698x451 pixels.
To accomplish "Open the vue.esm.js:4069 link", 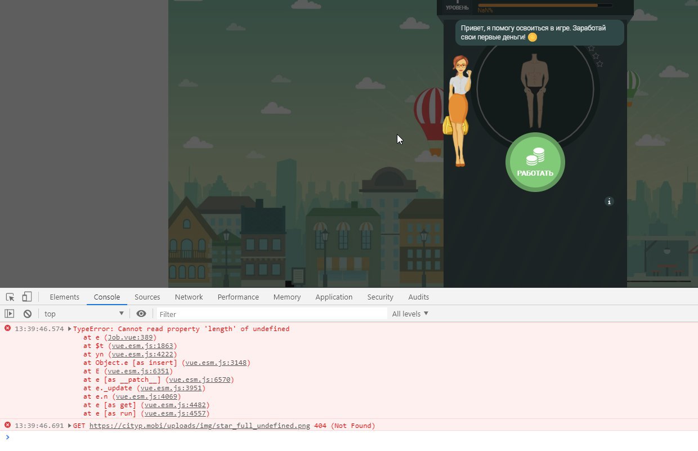I will tap(148, 396).
